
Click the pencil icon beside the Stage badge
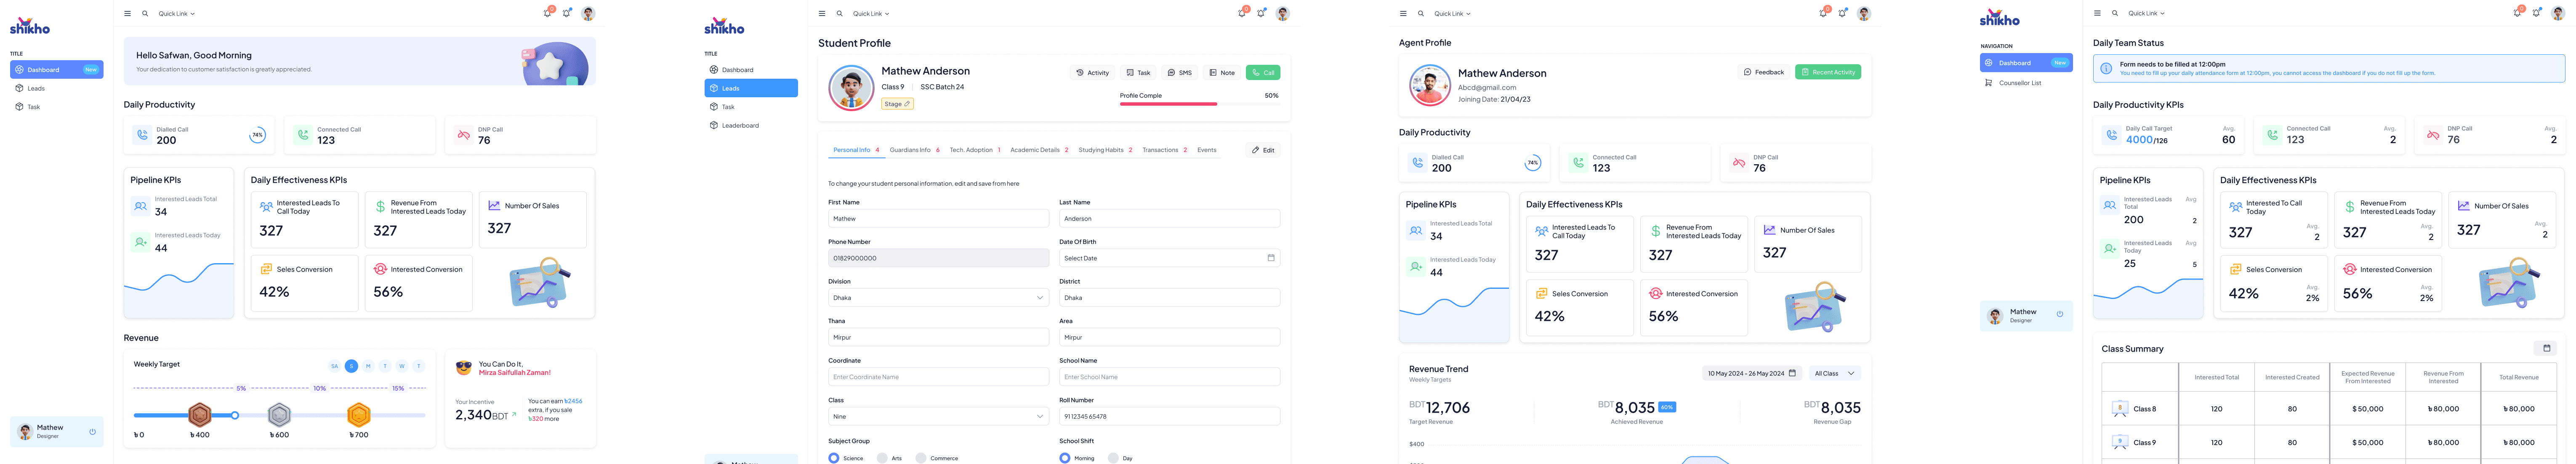(907, 103)
